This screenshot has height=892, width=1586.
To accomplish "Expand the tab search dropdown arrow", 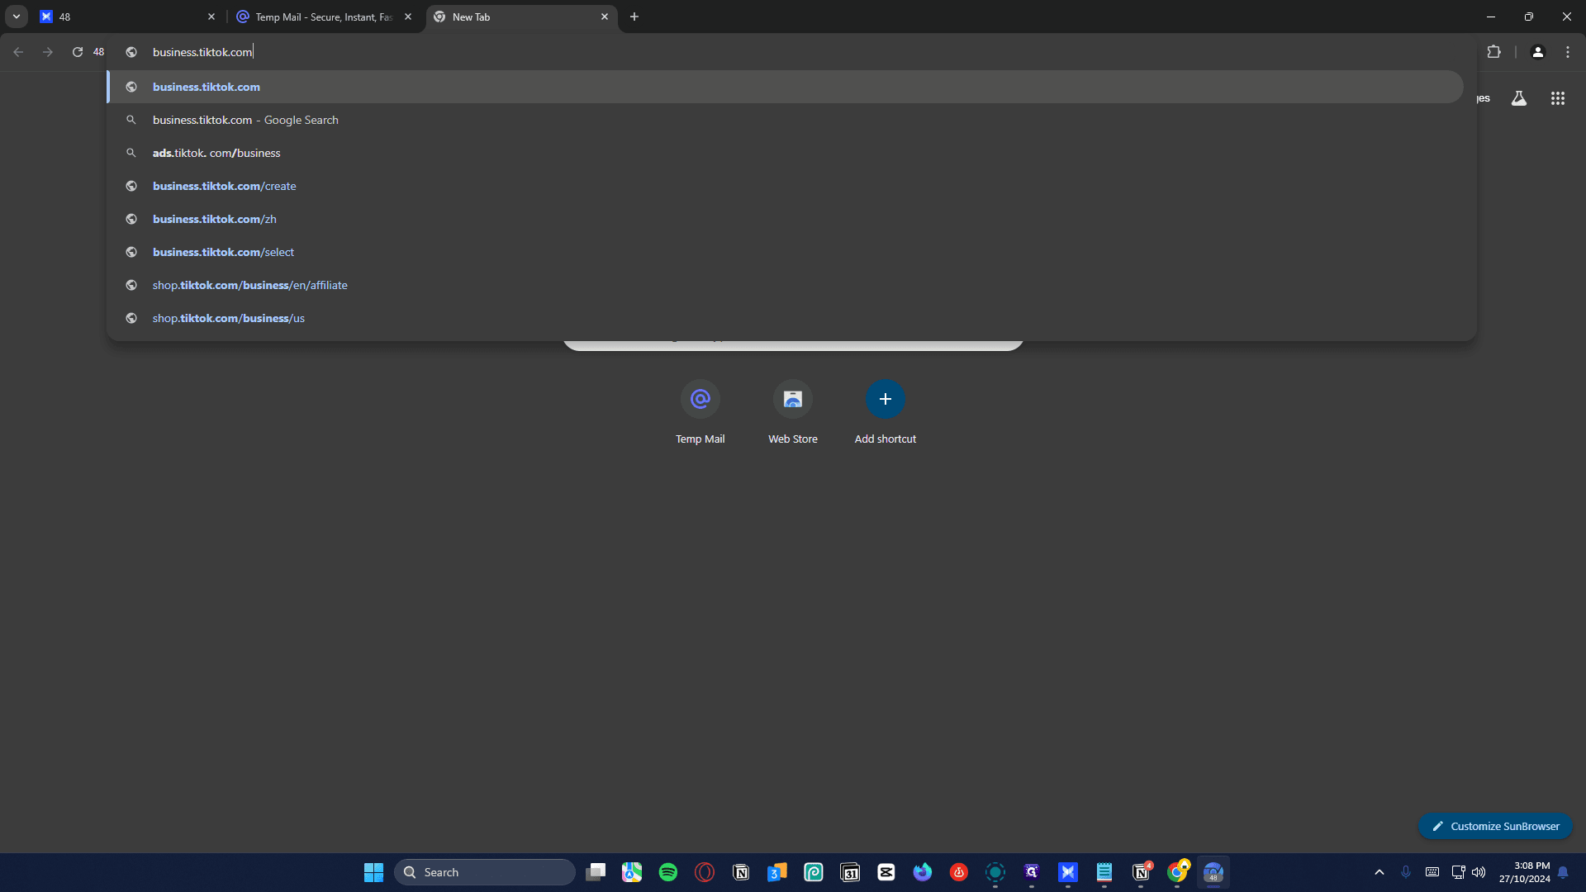I will [16, 17].
